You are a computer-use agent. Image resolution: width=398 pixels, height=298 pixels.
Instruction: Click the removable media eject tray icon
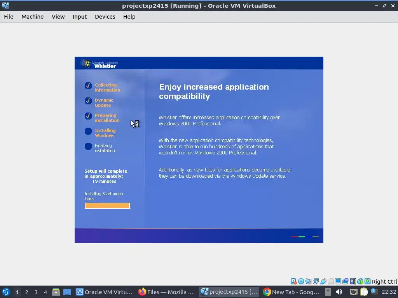328,292
